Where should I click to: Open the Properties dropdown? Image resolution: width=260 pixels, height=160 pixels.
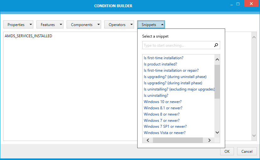tap(18, 25)
